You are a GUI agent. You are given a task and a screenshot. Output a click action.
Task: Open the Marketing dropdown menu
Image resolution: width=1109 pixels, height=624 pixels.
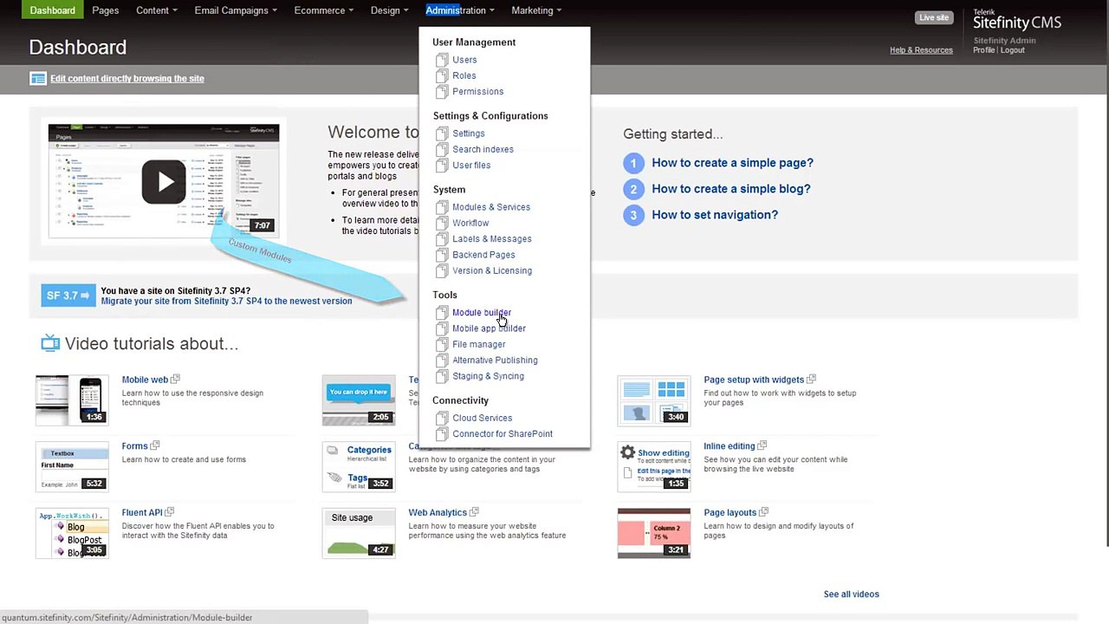coord(536,10)
